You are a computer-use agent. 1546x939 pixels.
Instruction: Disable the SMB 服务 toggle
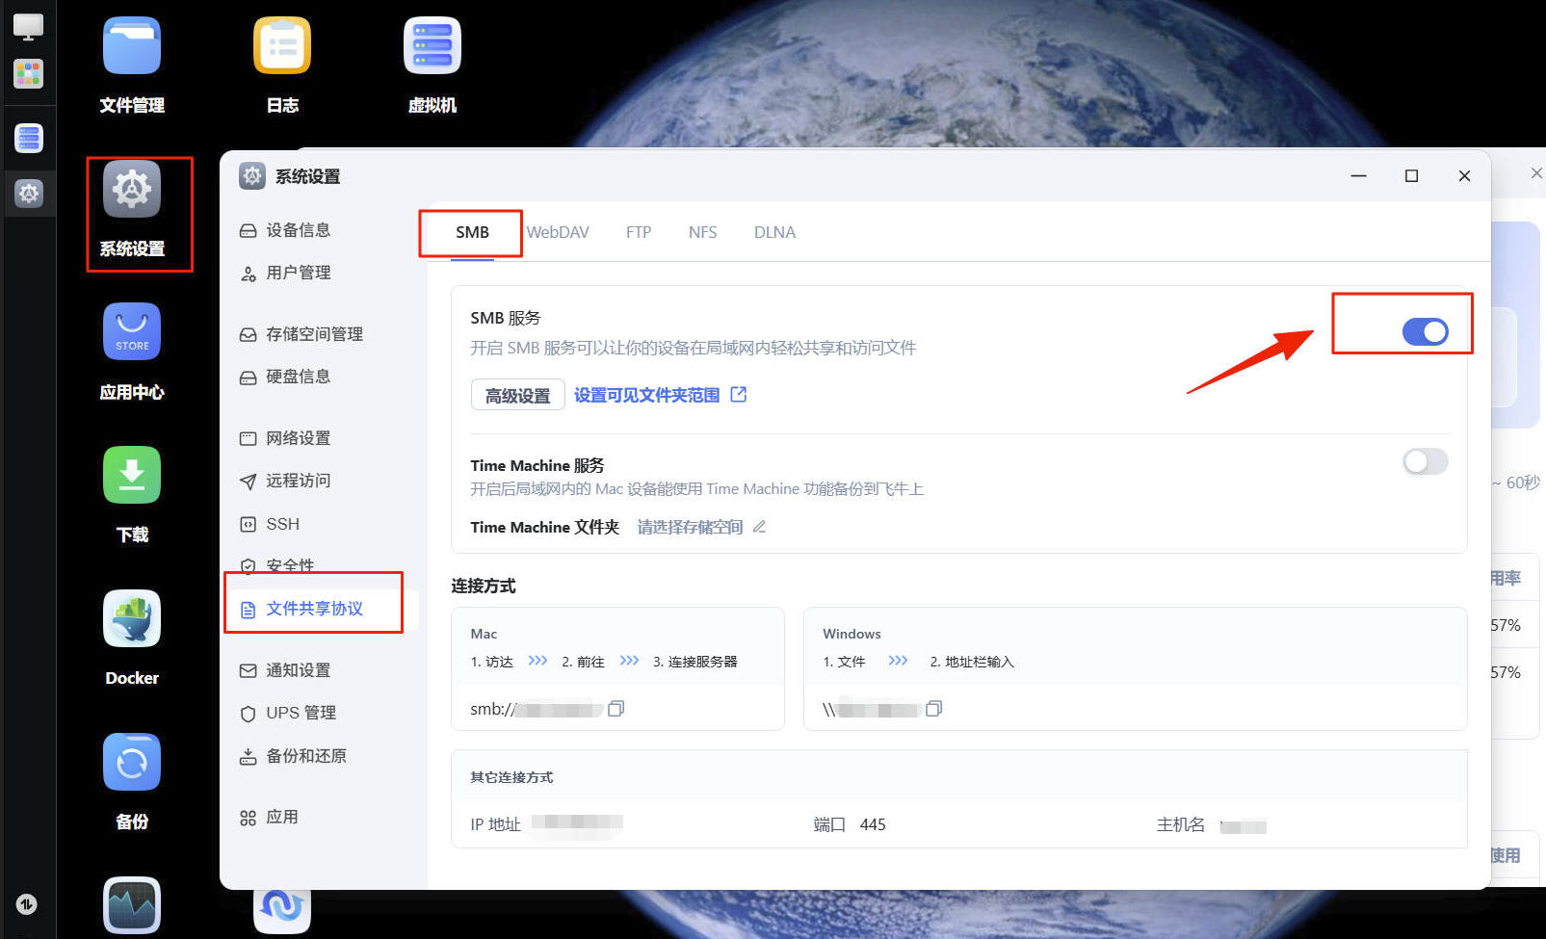pos(1425,332)
